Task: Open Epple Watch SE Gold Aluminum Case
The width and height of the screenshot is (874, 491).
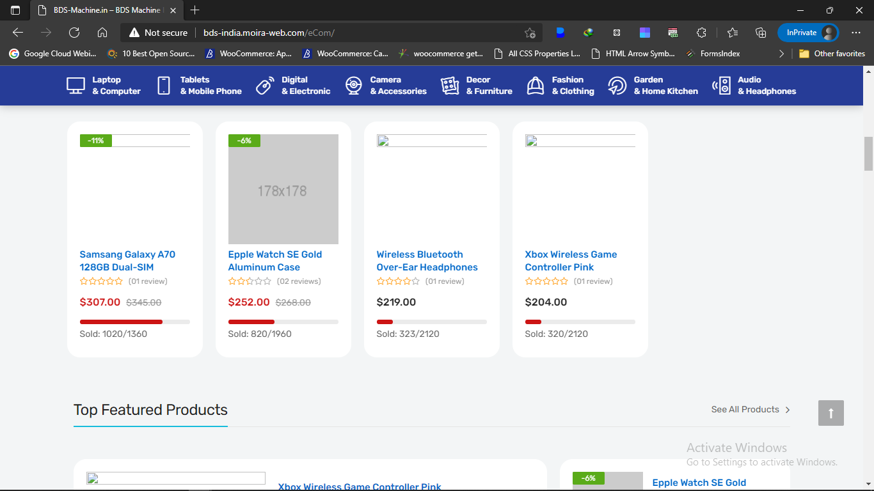Action: pos(275,261)
